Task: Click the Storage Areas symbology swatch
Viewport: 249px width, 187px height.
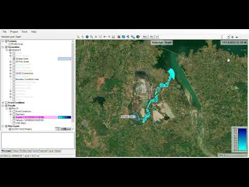Action: click(64, 59)
